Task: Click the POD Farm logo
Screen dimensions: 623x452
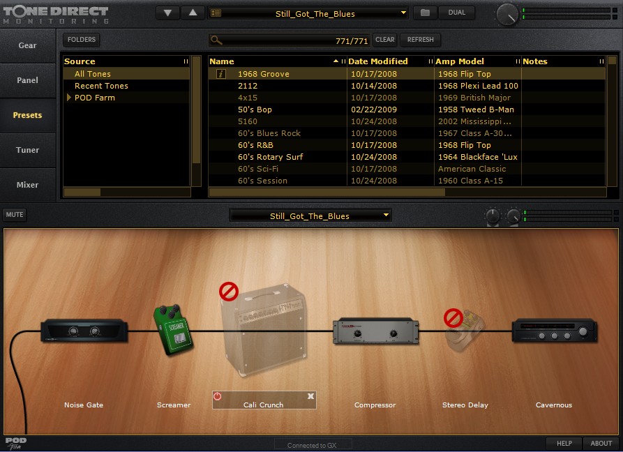Action: [x=15, y=443]
